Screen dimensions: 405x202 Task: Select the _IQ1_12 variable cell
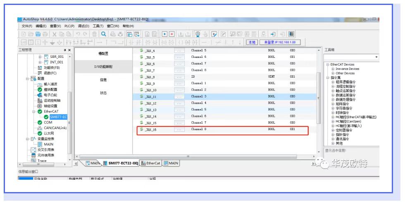click(x=150, y=103)
